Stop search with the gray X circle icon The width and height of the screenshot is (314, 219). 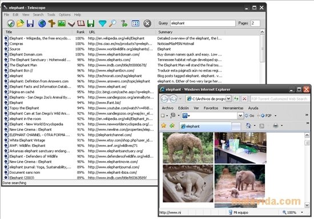pos(147,23)
